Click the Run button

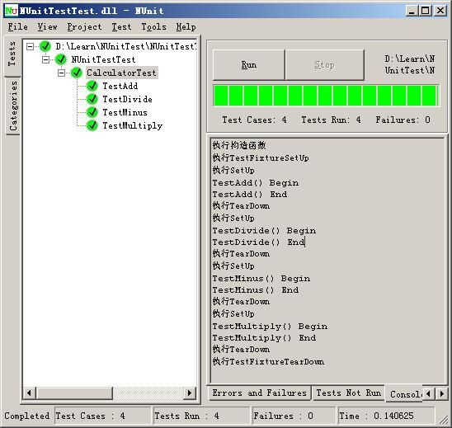[x=249, y=65]
